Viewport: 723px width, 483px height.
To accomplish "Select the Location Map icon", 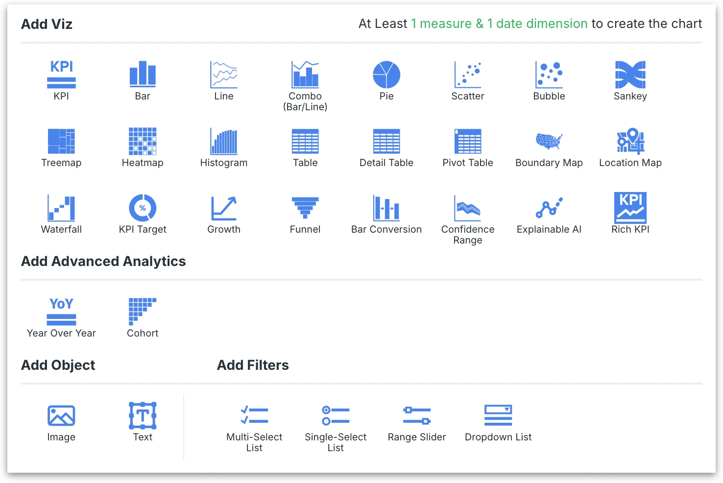I will click(630, 142).
